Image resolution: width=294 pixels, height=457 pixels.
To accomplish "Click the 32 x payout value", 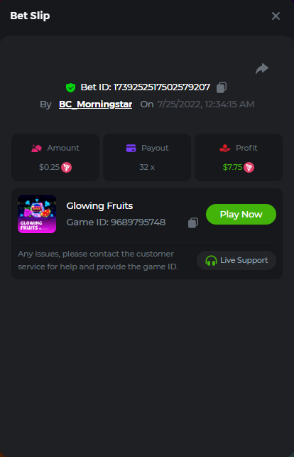I will pos(147,167).
